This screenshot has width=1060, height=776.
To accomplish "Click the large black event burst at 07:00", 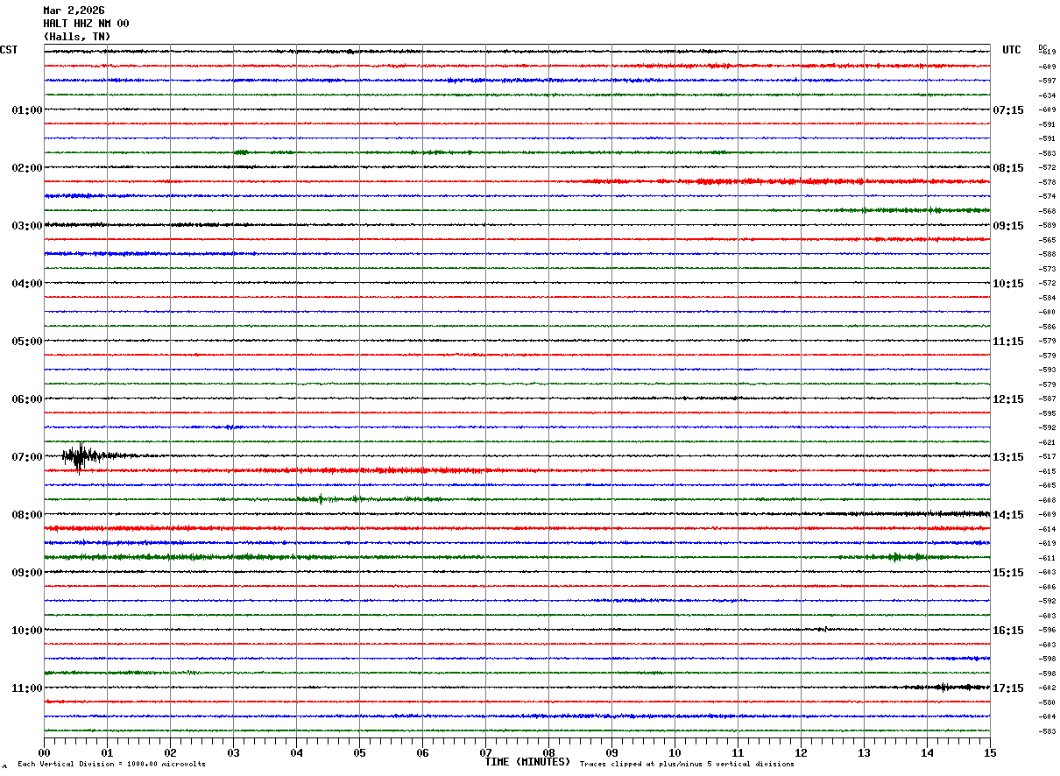I will [x=81, y=456].
